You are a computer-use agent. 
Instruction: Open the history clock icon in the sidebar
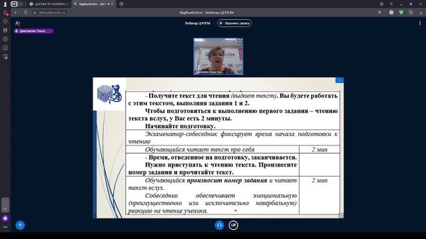tap(5, 21)
